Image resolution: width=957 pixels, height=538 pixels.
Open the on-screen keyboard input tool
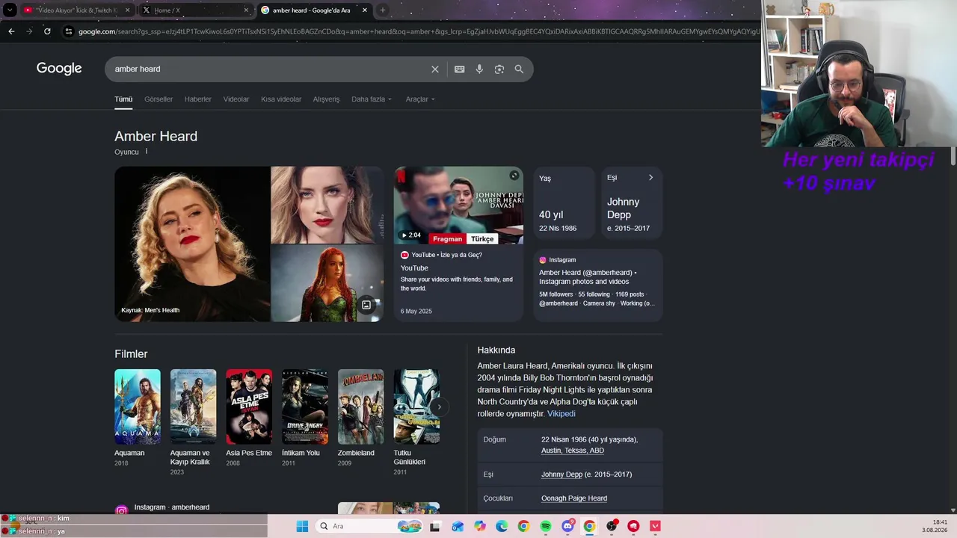coord(460,69)
